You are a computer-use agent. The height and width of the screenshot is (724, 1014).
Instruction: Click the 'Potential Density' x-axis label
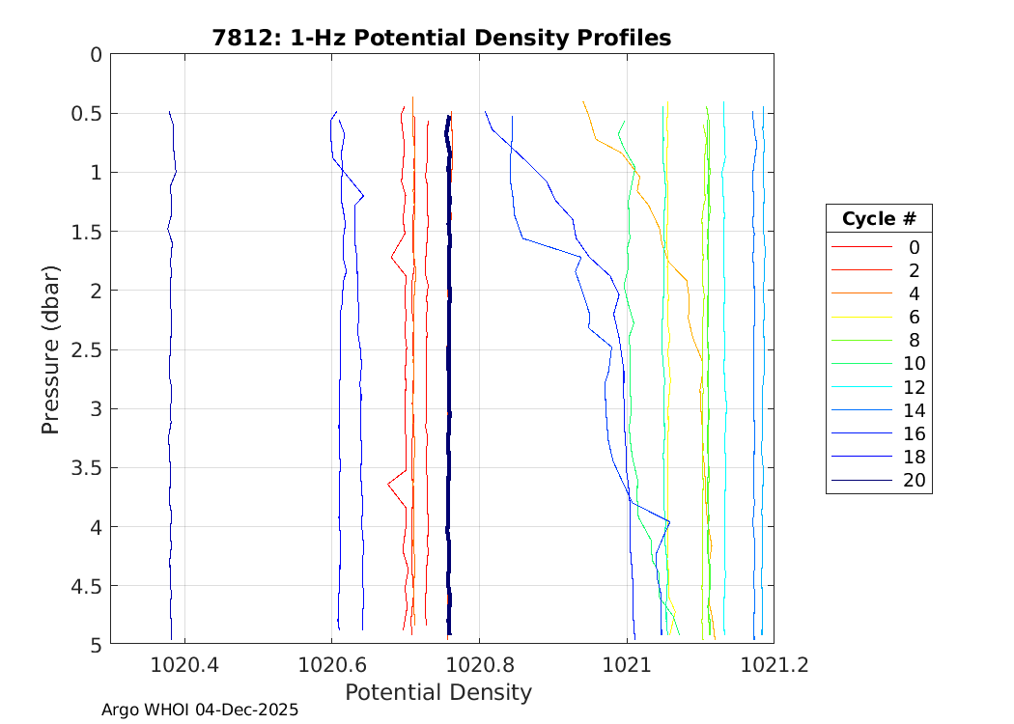click(x=438, y=693)
